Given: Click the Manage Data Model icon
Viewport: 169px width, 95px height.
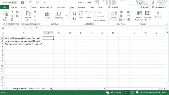Looking at the screenshot, I should [x=129, y=20].
